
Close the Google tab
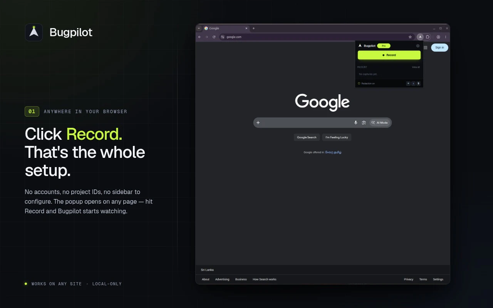(x=246, y=28)
